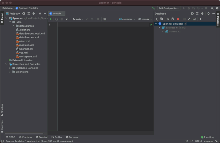The height and width of the screenshot is (143, 220).
Task: Click the rollback icon in the console toolbar
Action: (x=92, y=19)
